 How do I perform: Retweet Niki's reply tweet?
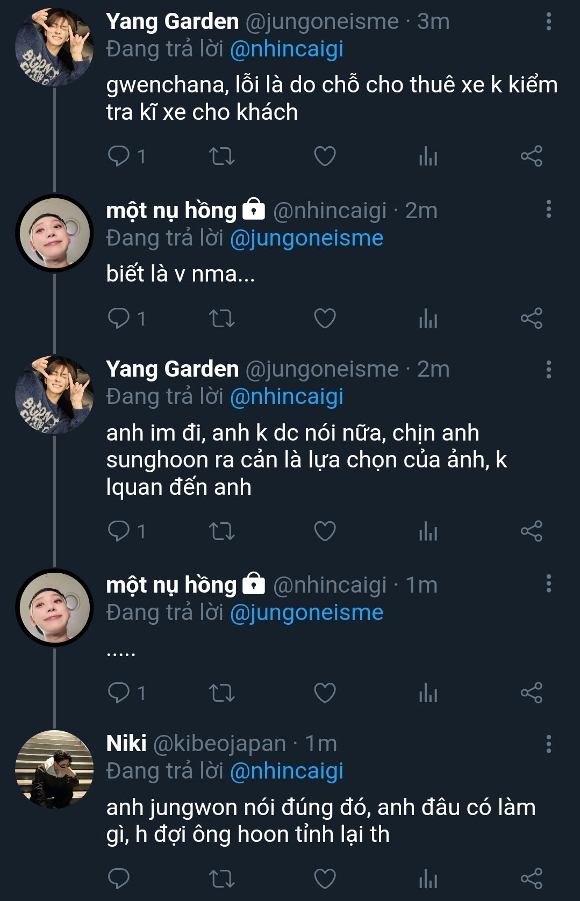[x=221, y=879]
